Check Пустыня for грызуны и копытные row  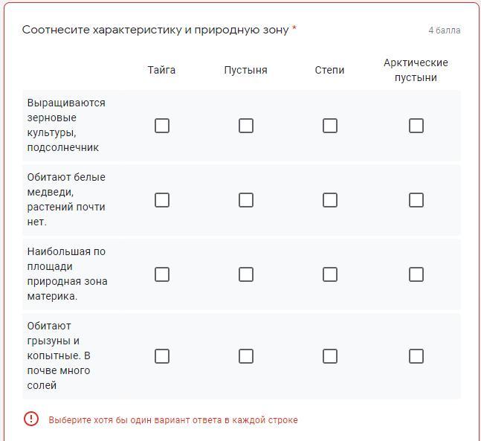pyautogui.click(x=246, y=356)
